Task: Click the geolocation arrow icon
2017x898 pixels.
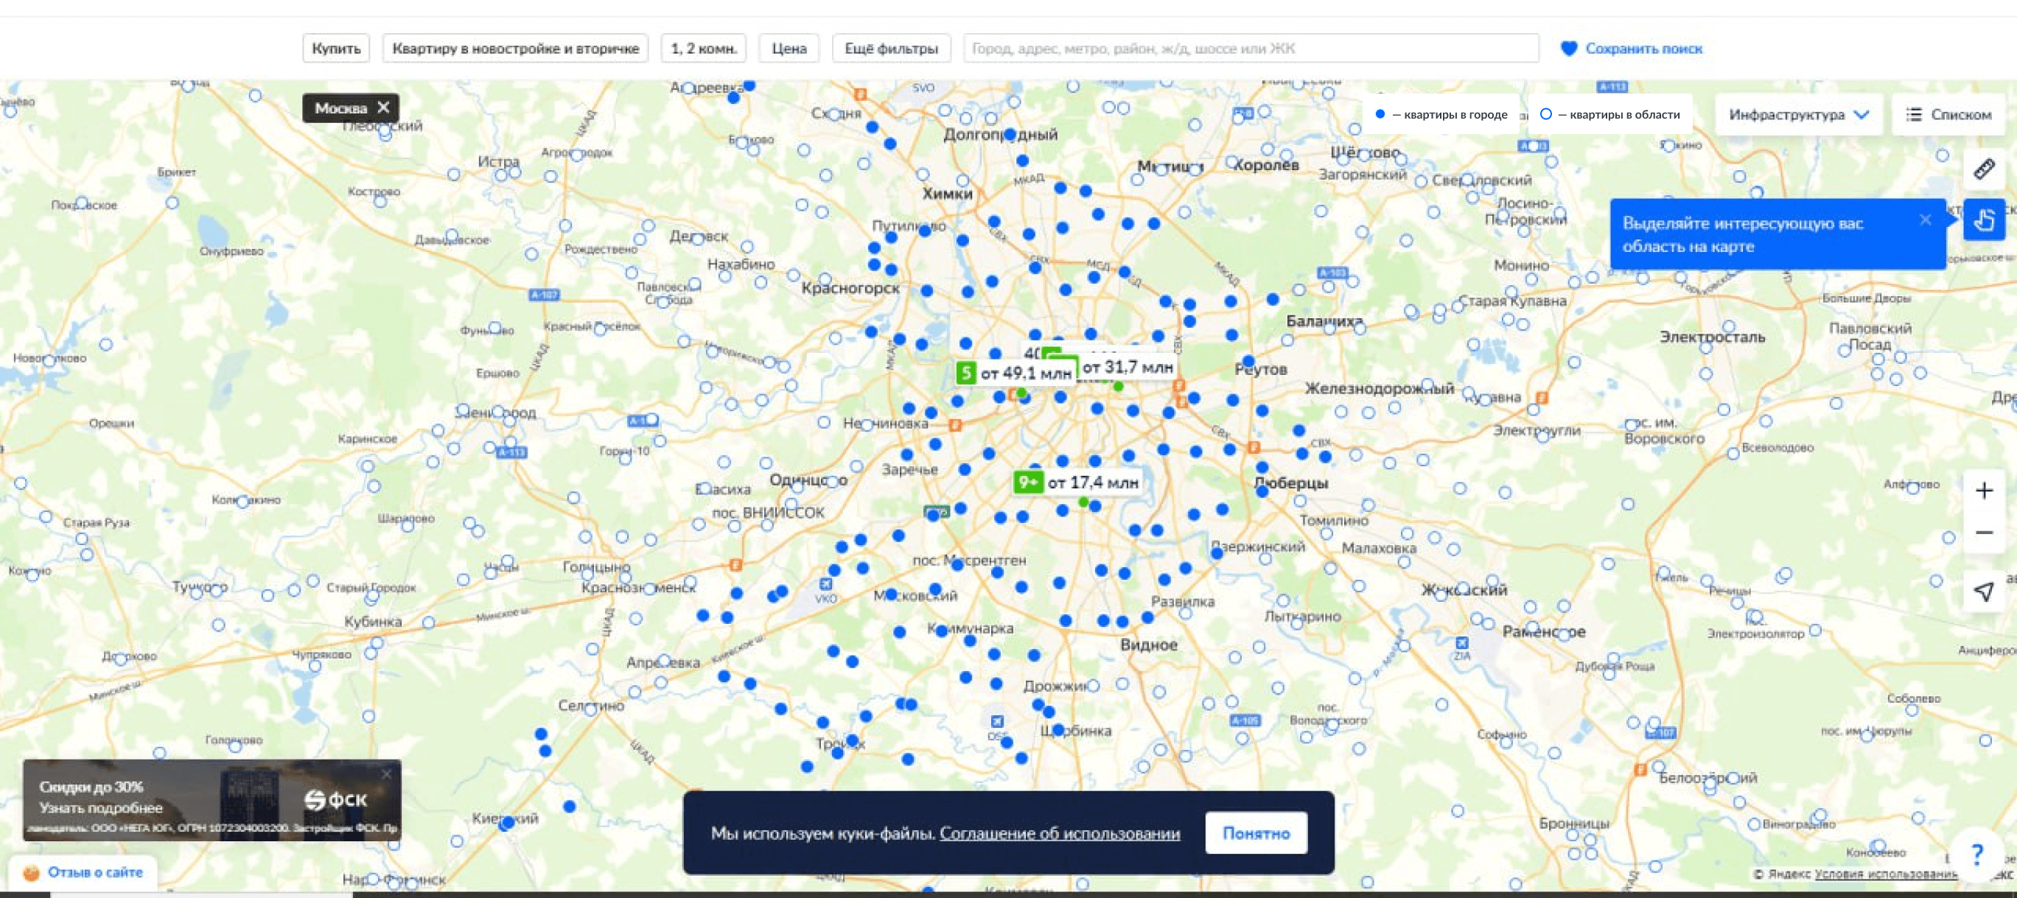Action: pyautogui.click(x=1983, y=591)
